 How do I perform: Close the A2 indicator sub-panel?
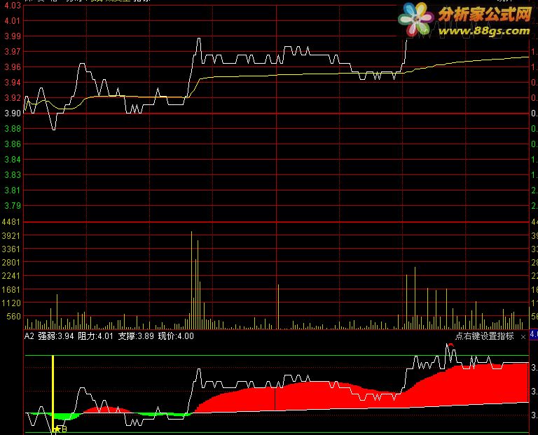point(523,337)
